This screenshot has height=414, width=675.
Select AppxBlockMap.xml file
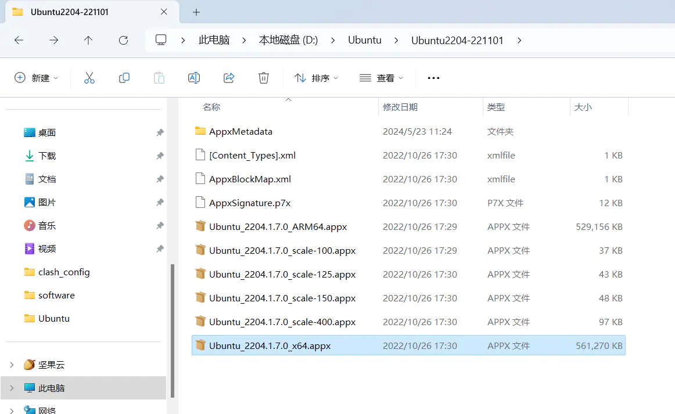pyautogui.click(x=408, y=179)
